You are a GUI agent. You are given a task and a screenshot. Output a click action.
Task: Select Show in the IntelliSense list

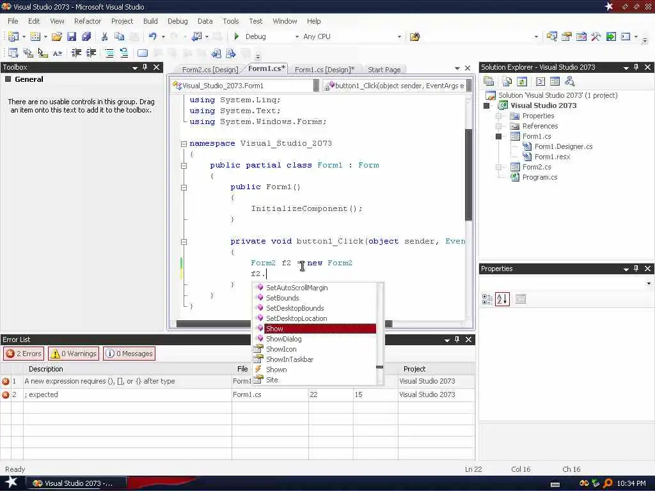click(x=274, y=329)
